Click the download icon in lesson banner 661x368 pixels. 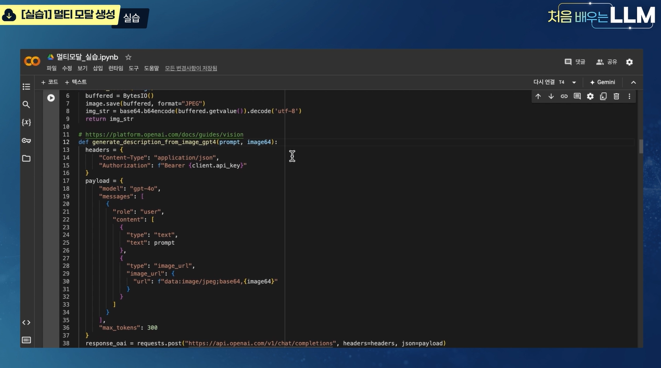point(9,16)
